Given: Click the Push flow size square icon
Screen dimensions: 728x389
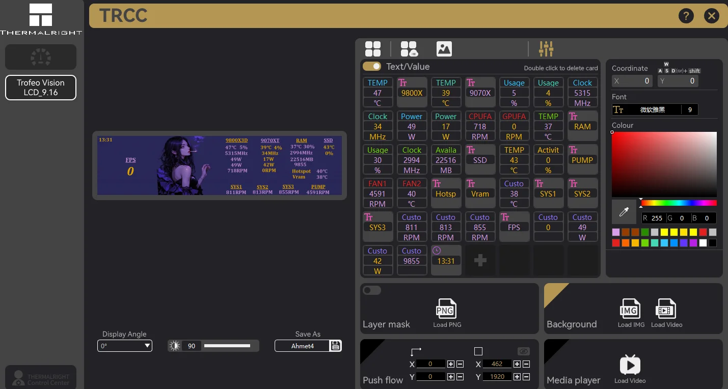Looking at the screenshot, I should [478, 351].
